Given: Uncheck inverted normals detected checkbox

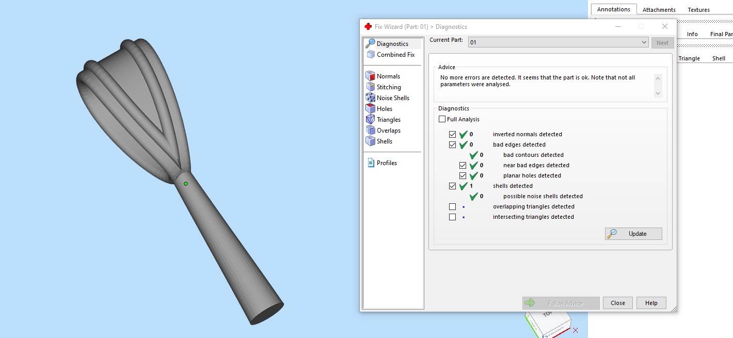Looking at the screenshot, I should pyautogui.click(x=453, y=135).
